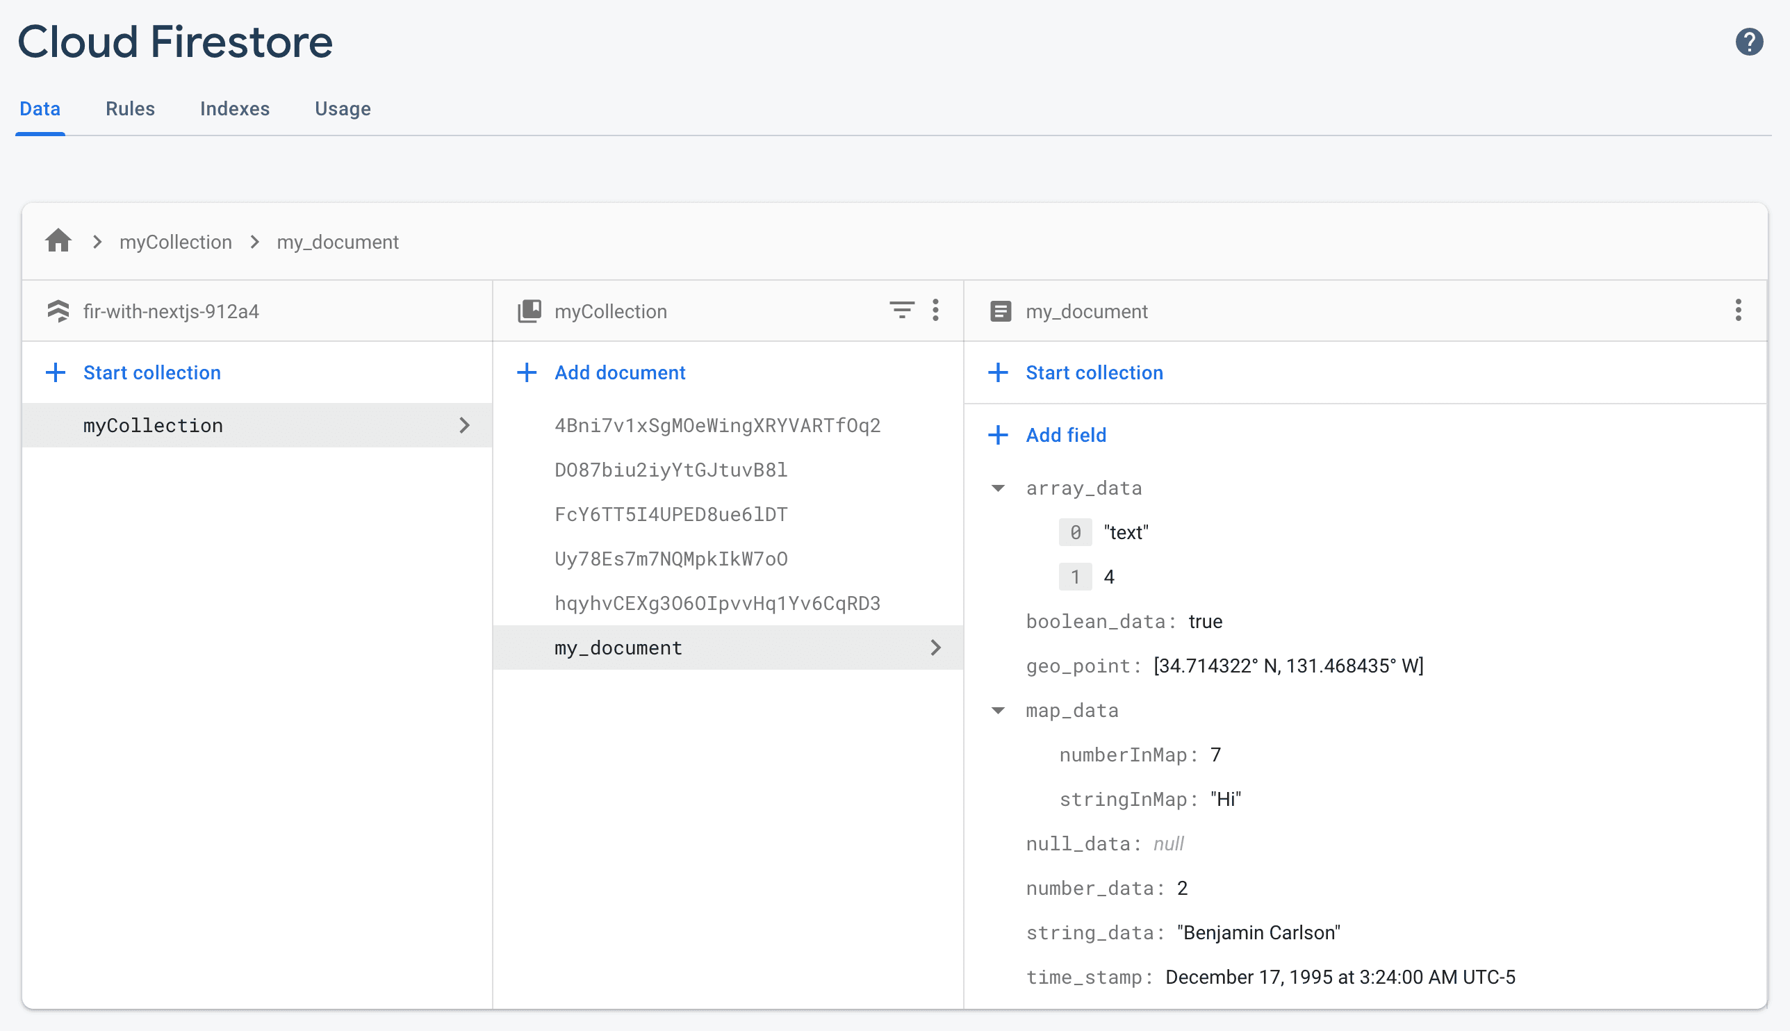Click stringInMap value "Hi"
1790x1031 pixels.
1226,800
